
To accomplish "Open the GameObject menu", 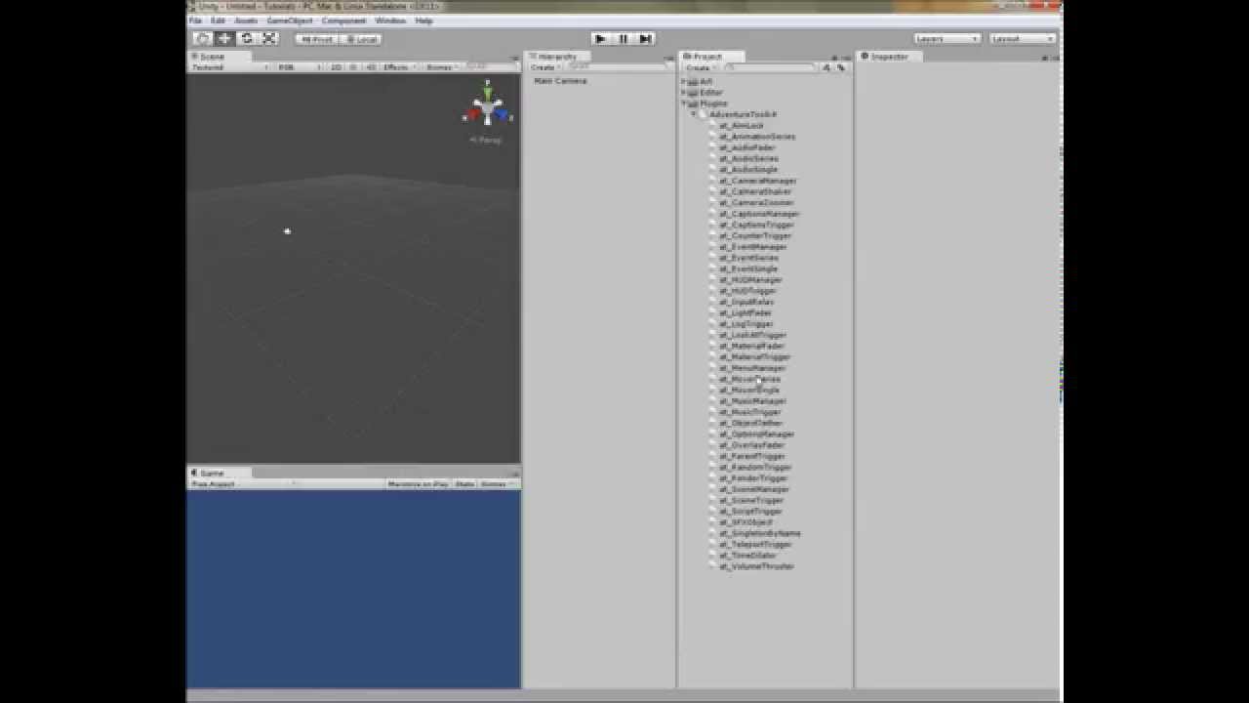I will pos(289,21).
